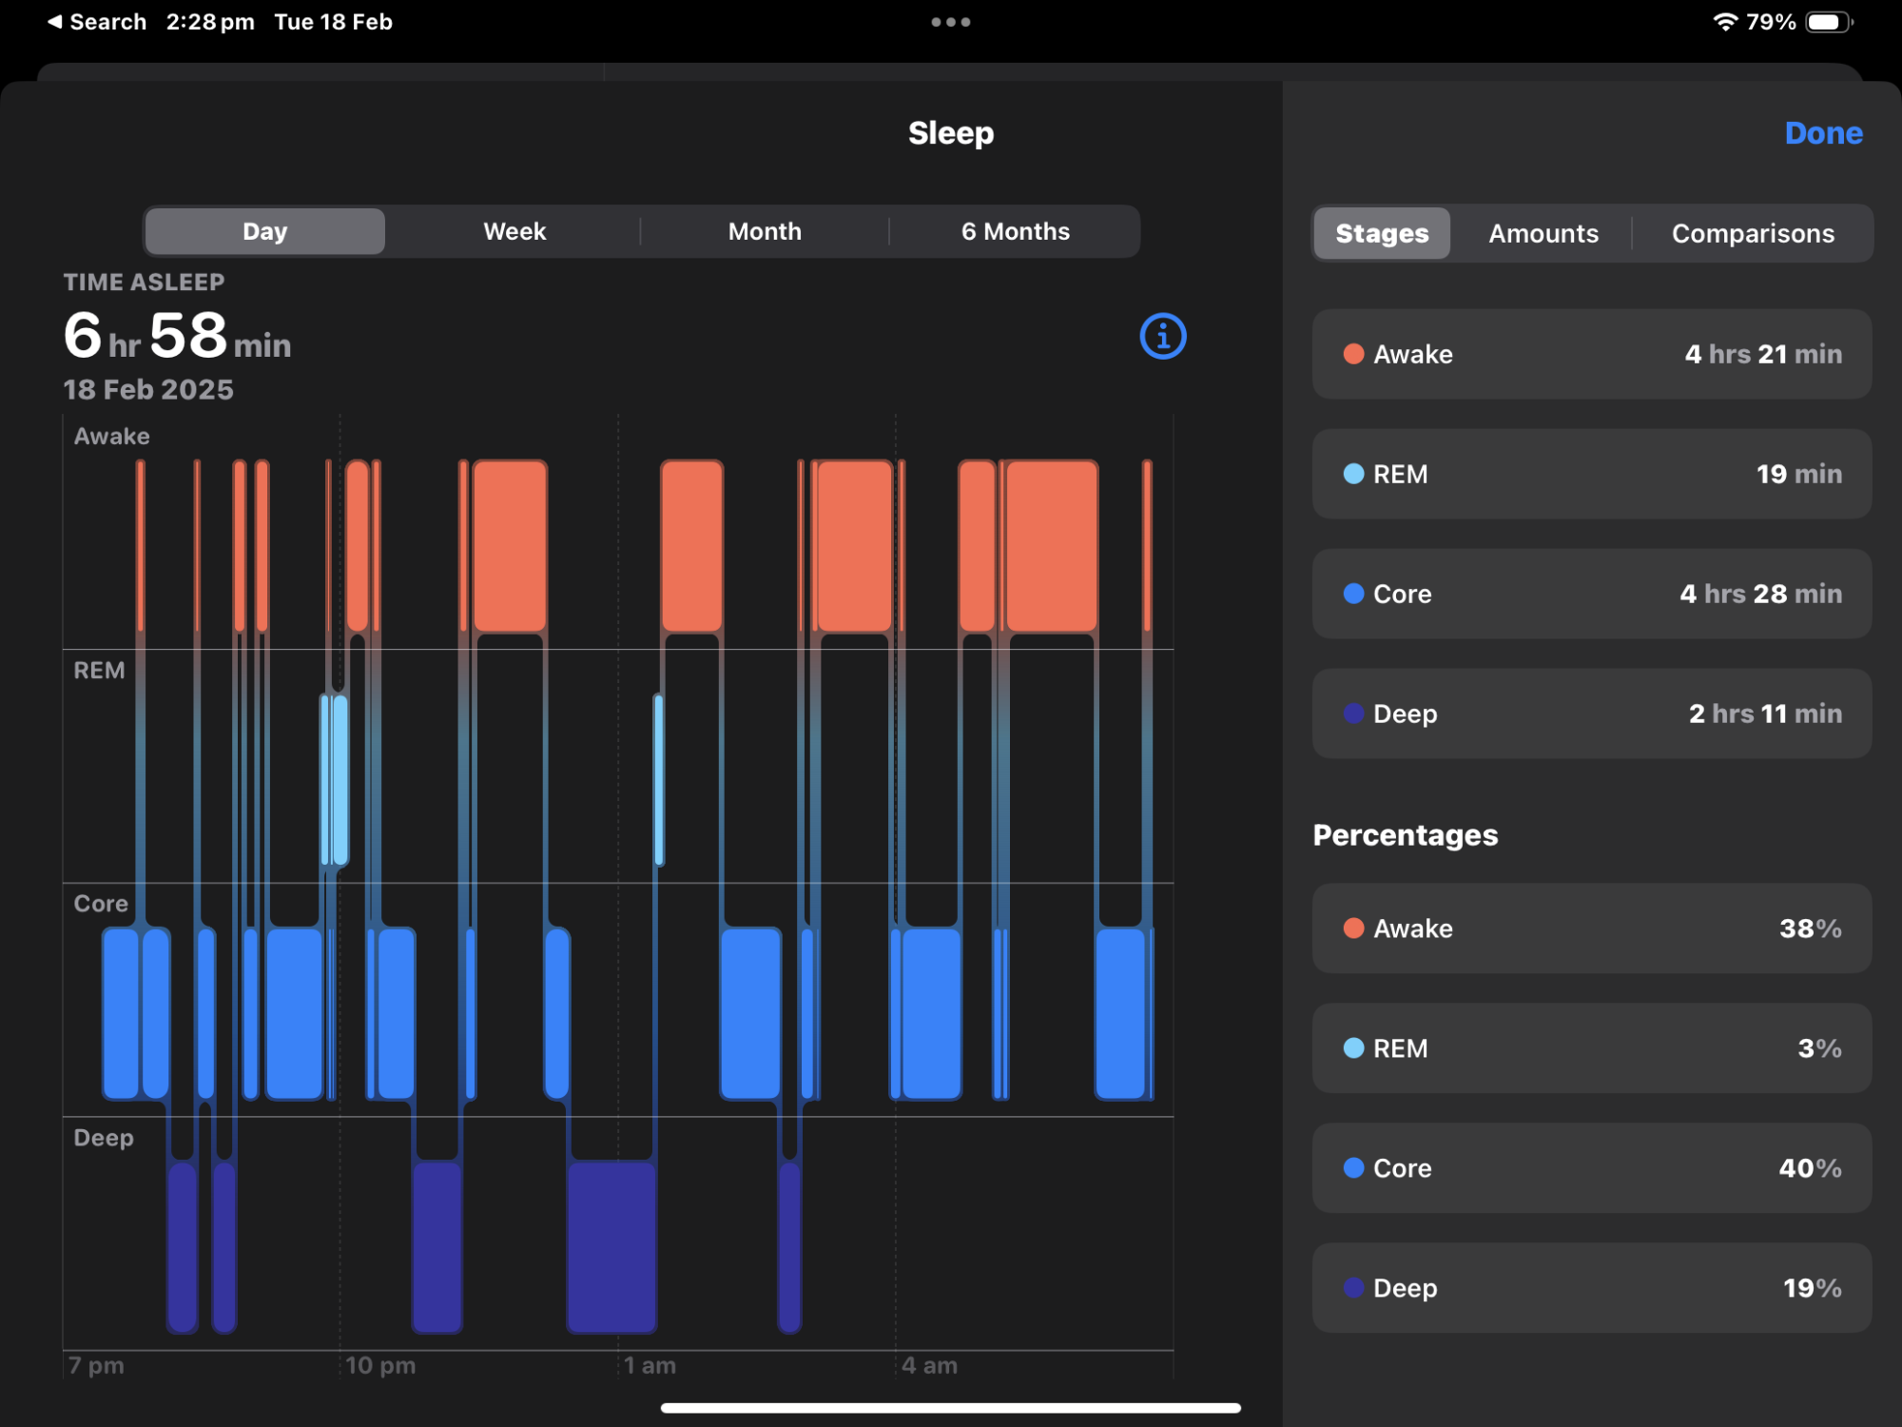Tap the dark blue Deep percentage dot
The width and height of the screenshot is (1902, 1427).
(1353, 1287)
